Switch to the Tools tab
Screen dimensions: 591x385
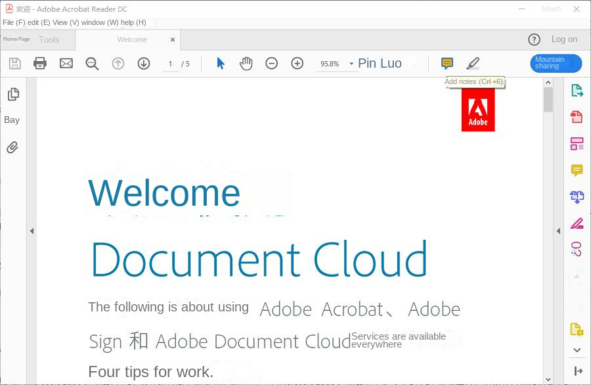click(49, 39)
